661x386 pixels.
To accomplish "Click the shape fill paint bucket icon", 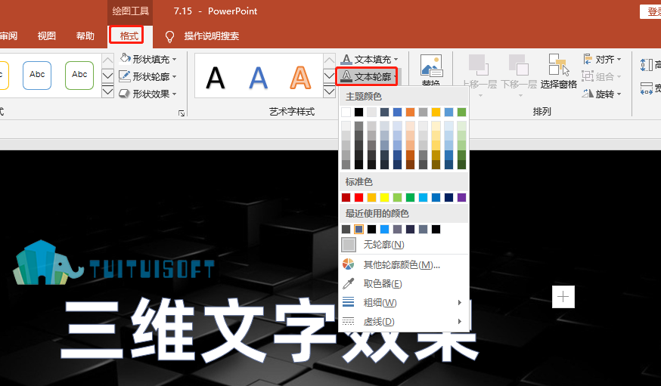I will (x=126, y=58).
